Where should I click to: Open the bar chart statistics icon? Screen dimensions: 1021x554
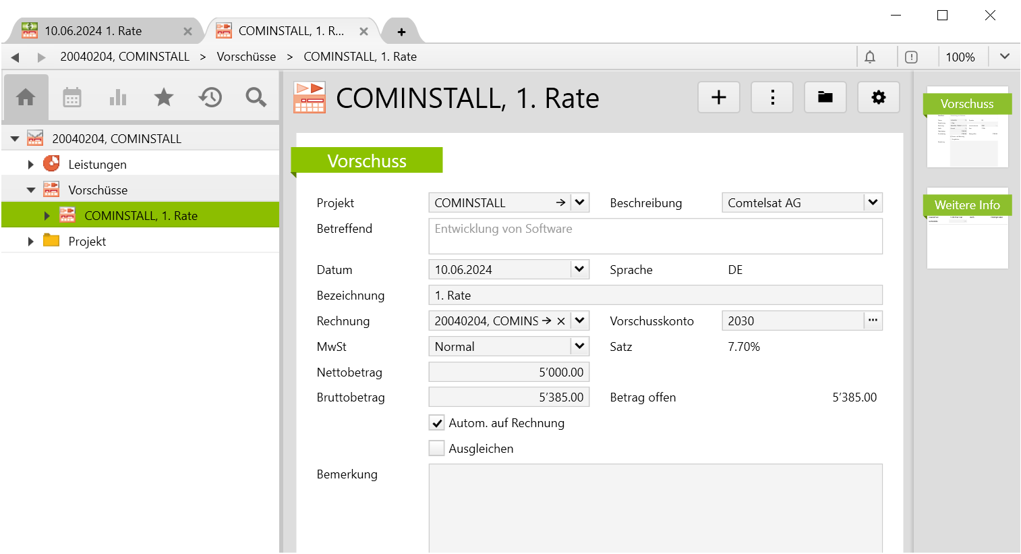point(118,98)
